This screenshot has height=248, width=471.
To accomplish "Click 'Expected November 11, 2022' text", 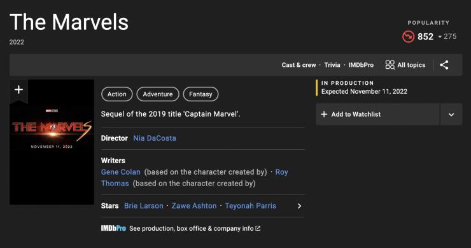I will click(364, 92).
